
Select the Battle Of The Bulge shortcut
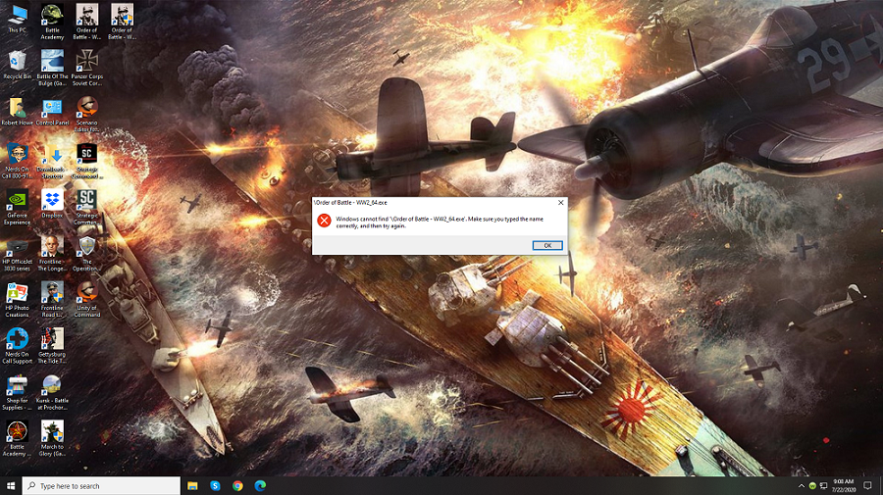(x=52, y=68)
